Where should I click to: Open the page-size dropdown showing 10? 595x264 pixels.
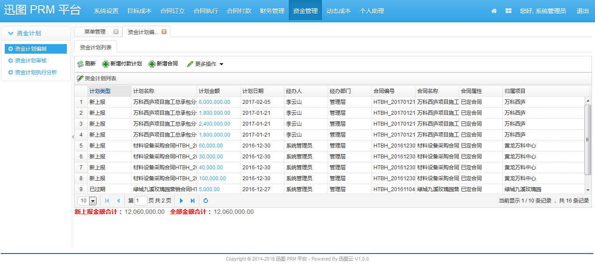(93, 201)
